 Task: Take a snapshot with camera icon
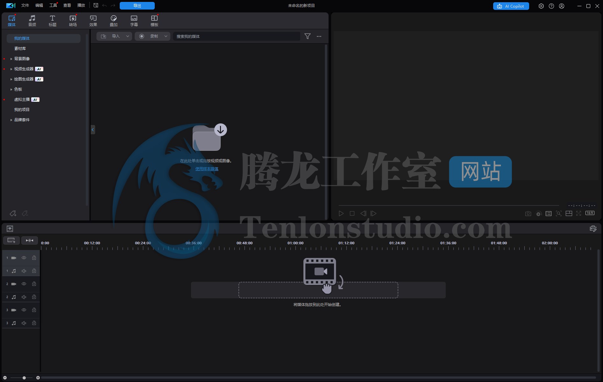point(528,213)
